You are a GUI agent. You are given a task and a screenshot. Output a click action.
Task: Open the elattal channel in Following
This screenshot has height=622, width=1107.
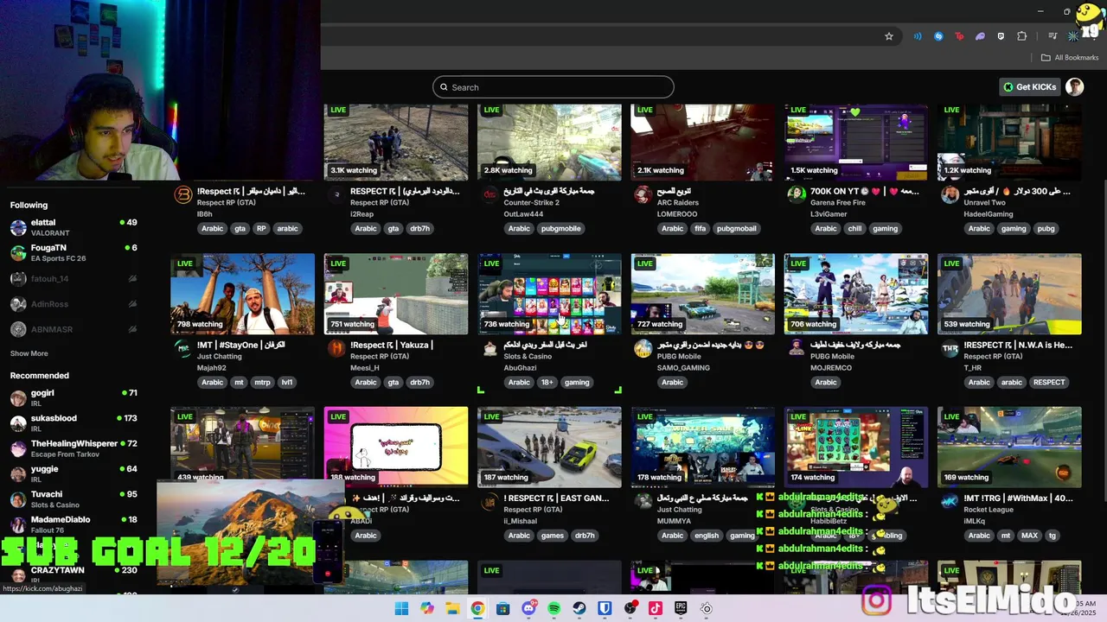[73, 227]
